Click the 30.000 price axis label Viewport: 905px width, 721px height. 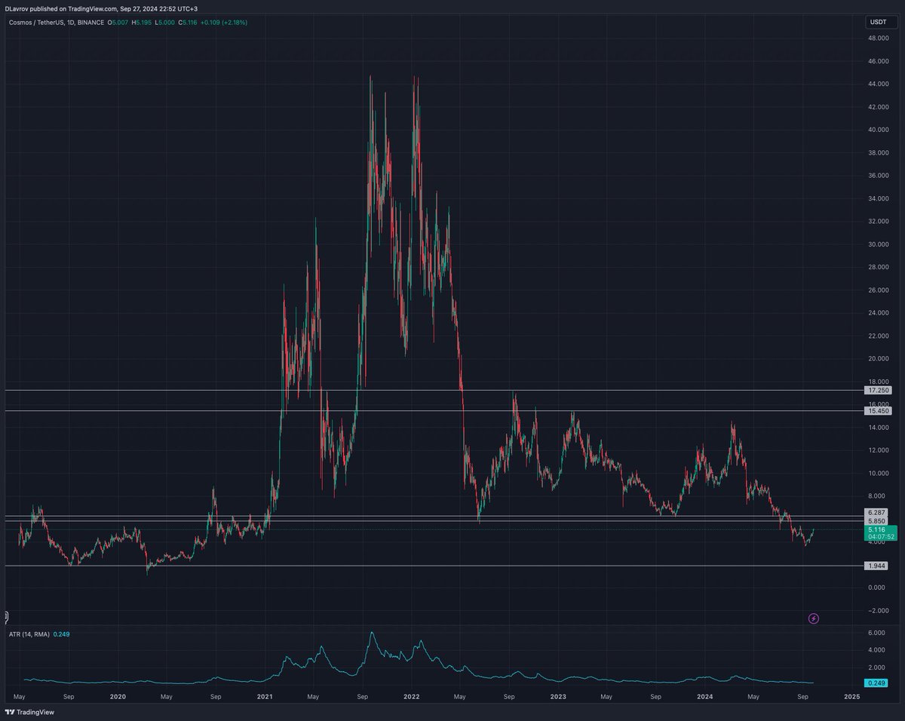(879, 244)
